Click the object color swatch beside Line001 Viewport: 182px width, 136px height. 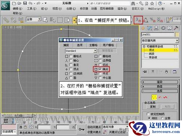(x=177, y=35)
